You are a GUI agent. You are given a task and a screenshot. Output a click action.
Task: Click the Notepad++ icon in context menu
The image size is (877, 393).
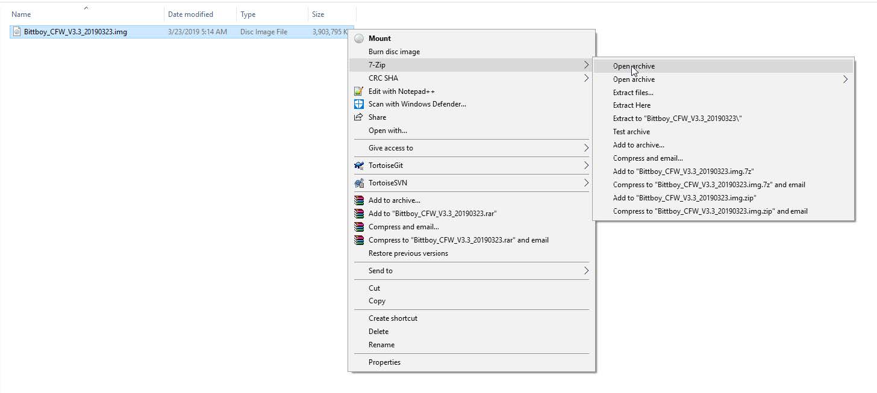click(359, 91)
